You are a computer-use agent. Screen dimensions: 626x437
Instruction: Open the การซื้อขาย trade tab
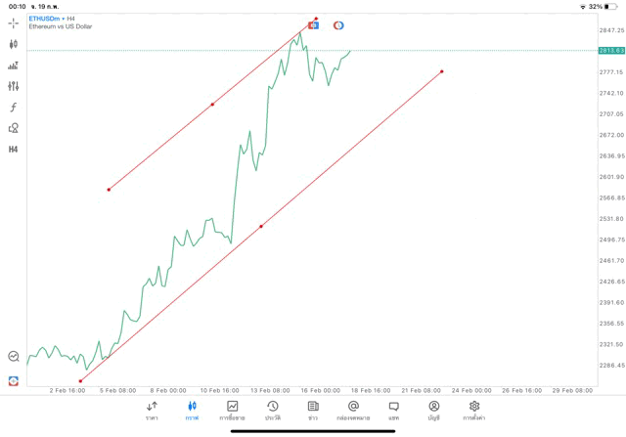click(232, 410)
